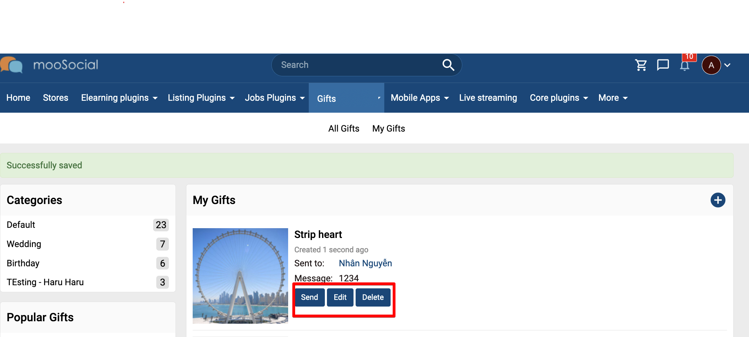Open the user avatar A menu
The height and width of the screenshot is (337, 749).
(x=711, y=65)
